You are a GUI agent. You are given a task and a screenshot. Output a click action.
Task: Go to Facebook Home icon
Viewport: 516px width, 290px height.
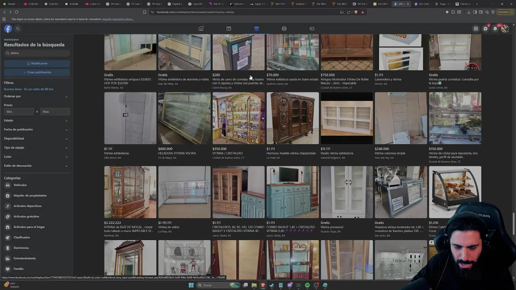pyautogui.click(x=201, y=29)
